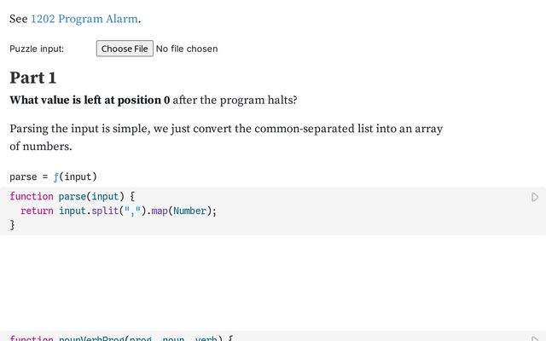Click the 'Puzzle input:' label
546x341 pixels.
click(x=37, y=49)
